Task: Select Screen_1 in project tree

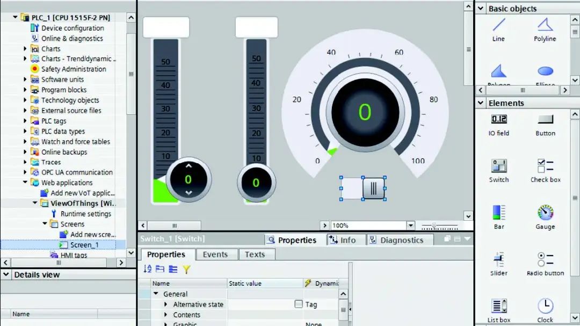Action: pyautogui.click(x=84, y=245)
